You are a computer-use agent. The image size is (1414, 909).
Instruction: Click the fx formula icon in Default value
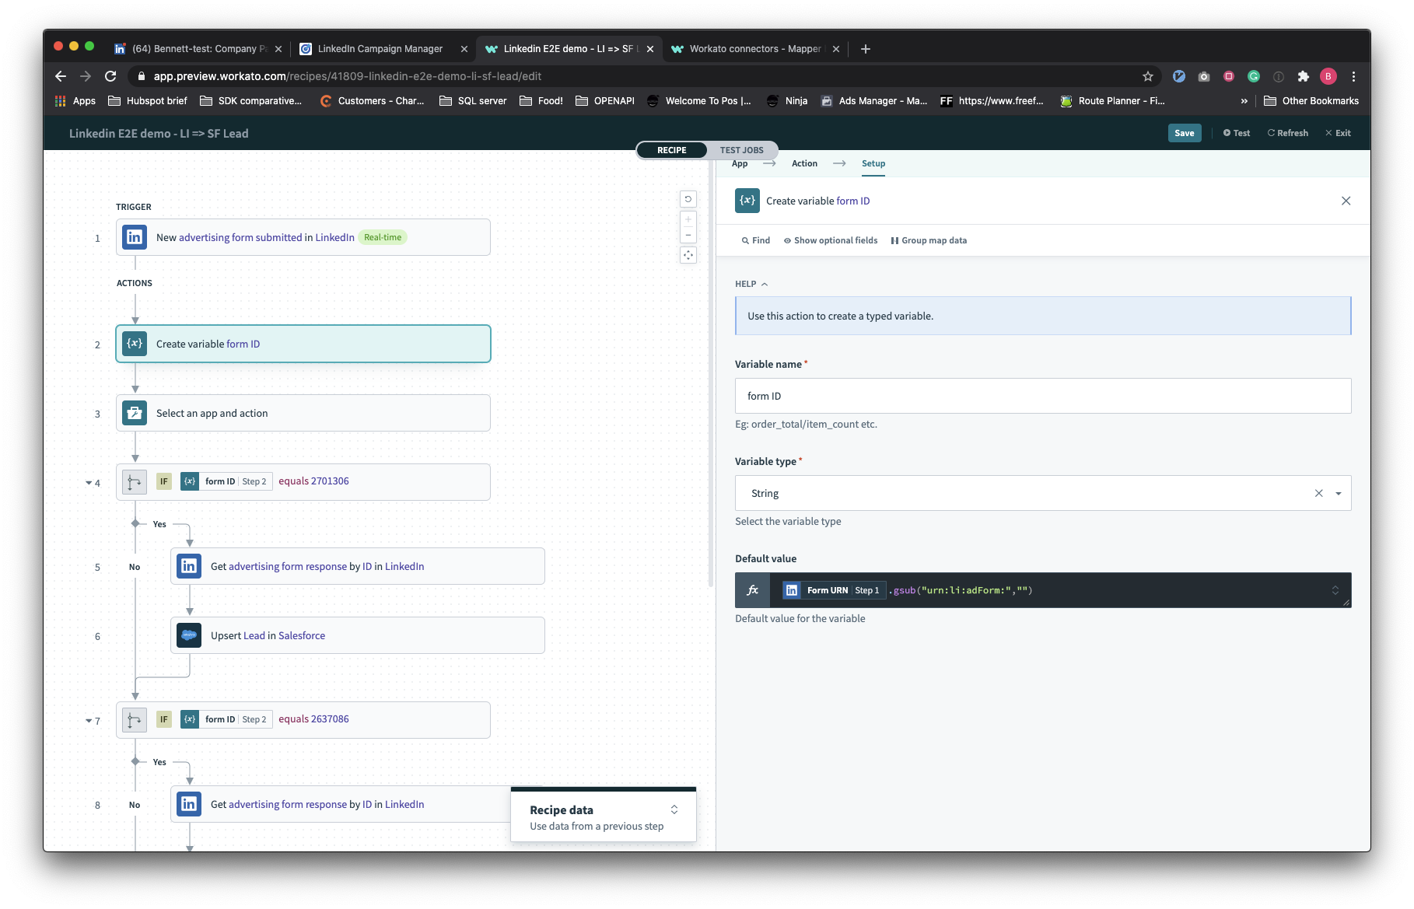click(x=751, y=590)
